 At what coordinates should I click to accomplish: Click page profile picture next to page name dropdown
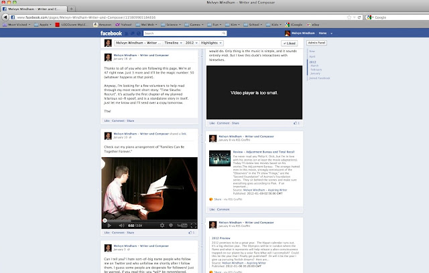(108, 43)
